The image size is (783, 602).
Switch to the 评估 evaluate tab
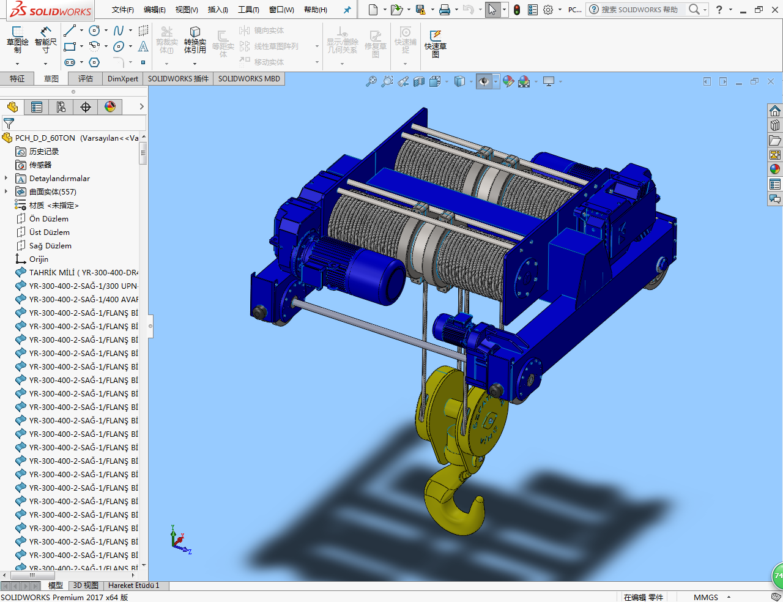point(86,79)
